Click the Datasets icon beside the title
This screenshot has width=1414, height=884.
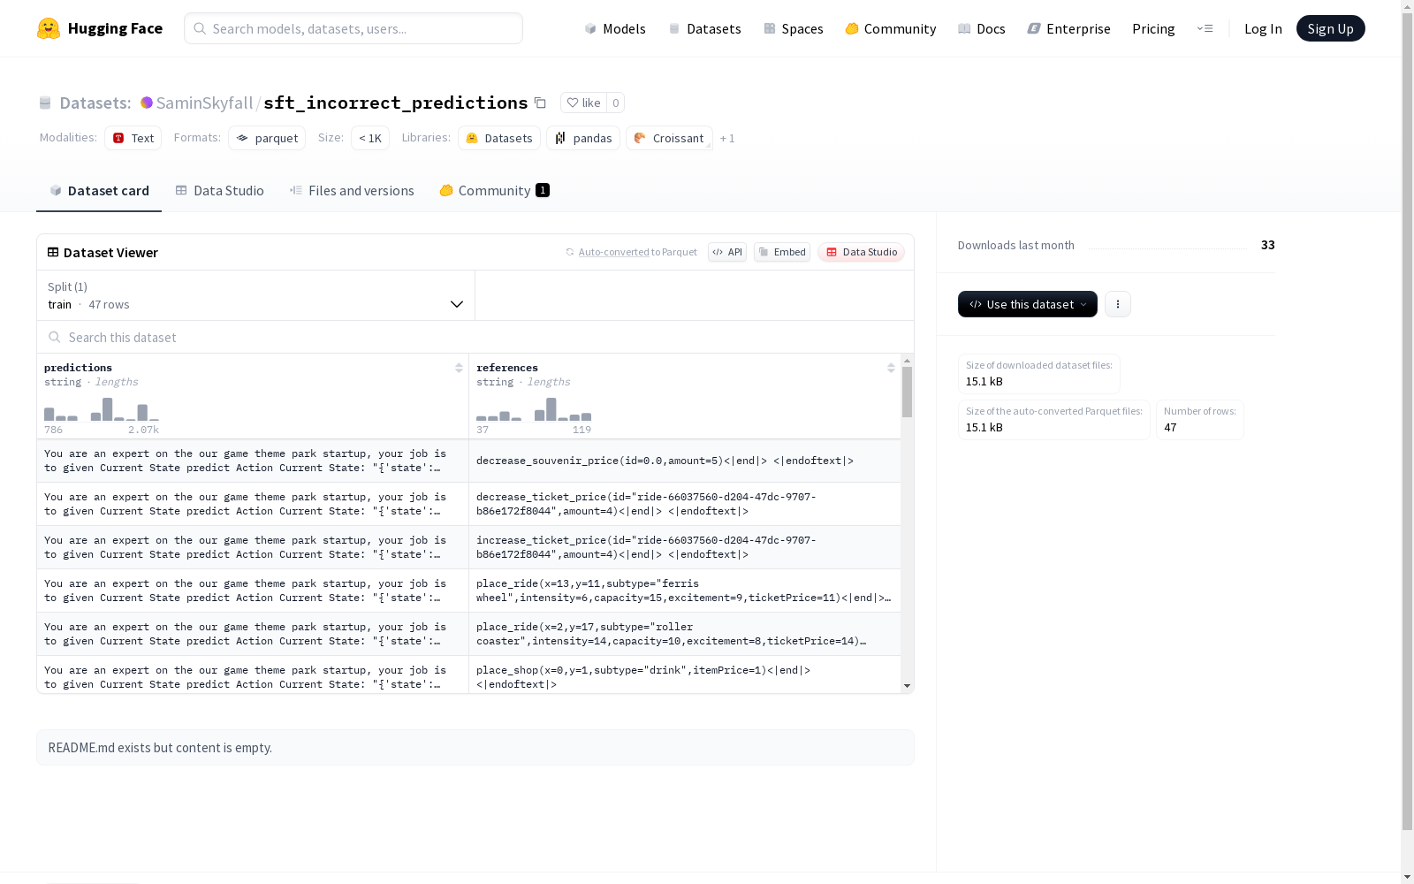tap(45, 103)
